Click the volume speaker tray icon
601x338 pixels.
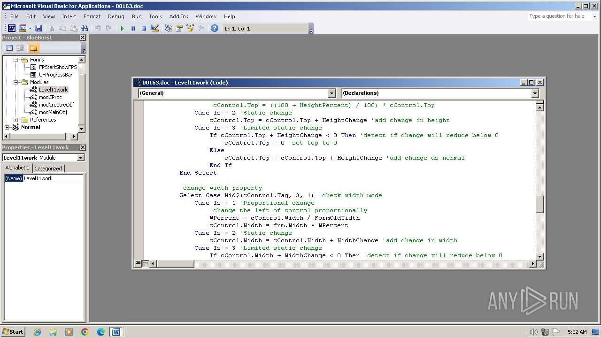(533, 332)
